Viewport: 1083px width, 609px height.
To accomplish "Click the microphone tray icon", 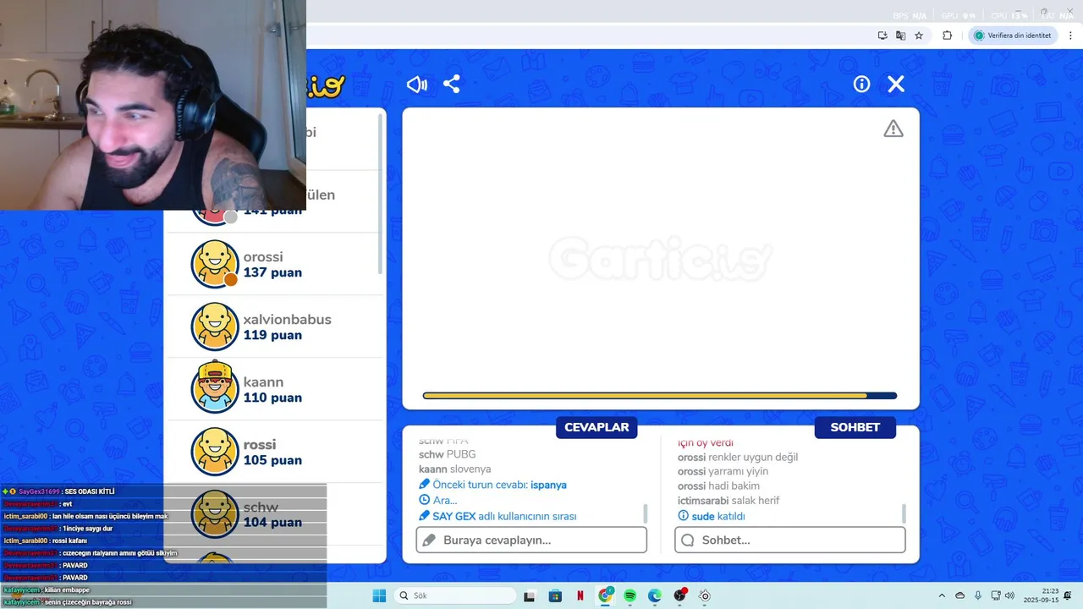I will (x=978, y=595).
